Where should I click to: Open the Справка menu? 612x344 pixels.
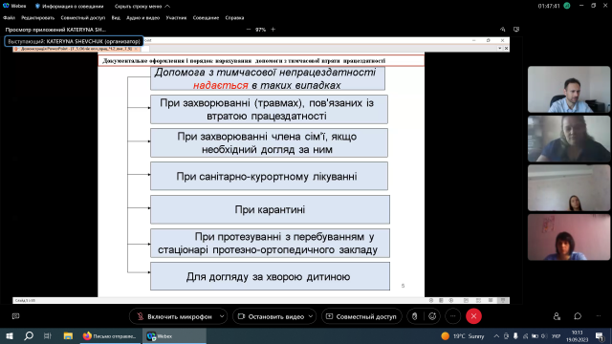(234, 18)
